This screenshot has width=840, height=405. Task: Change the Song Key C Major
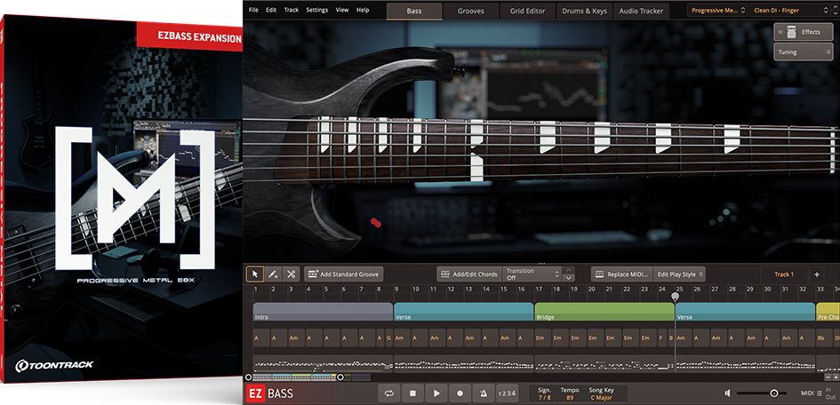click(x=602, y=398)
